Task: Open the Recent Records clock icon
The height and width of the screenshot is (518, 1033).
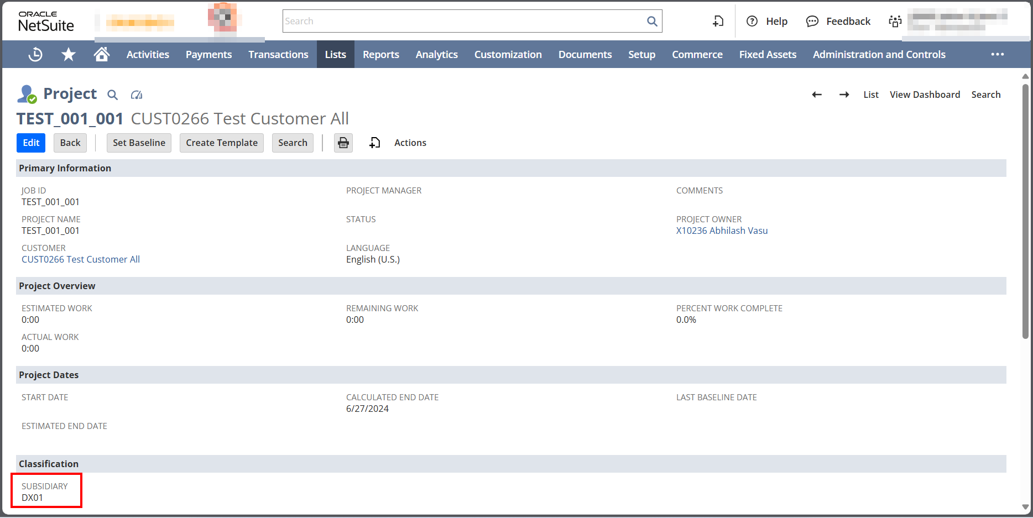Action: (35, 54)
